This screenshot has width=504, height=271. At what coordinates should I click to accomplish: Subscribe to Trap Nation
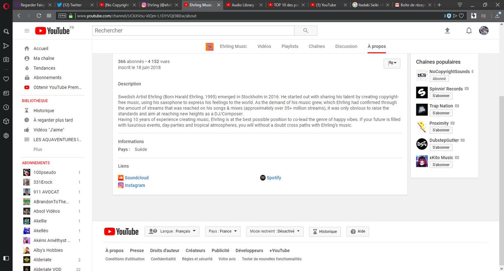pyautogui.click(x=441, y=113)
